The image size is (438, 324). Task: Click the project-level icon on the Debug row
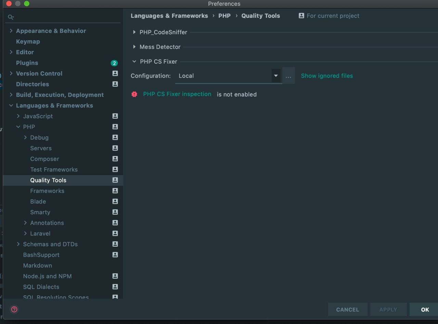[115, 138]
